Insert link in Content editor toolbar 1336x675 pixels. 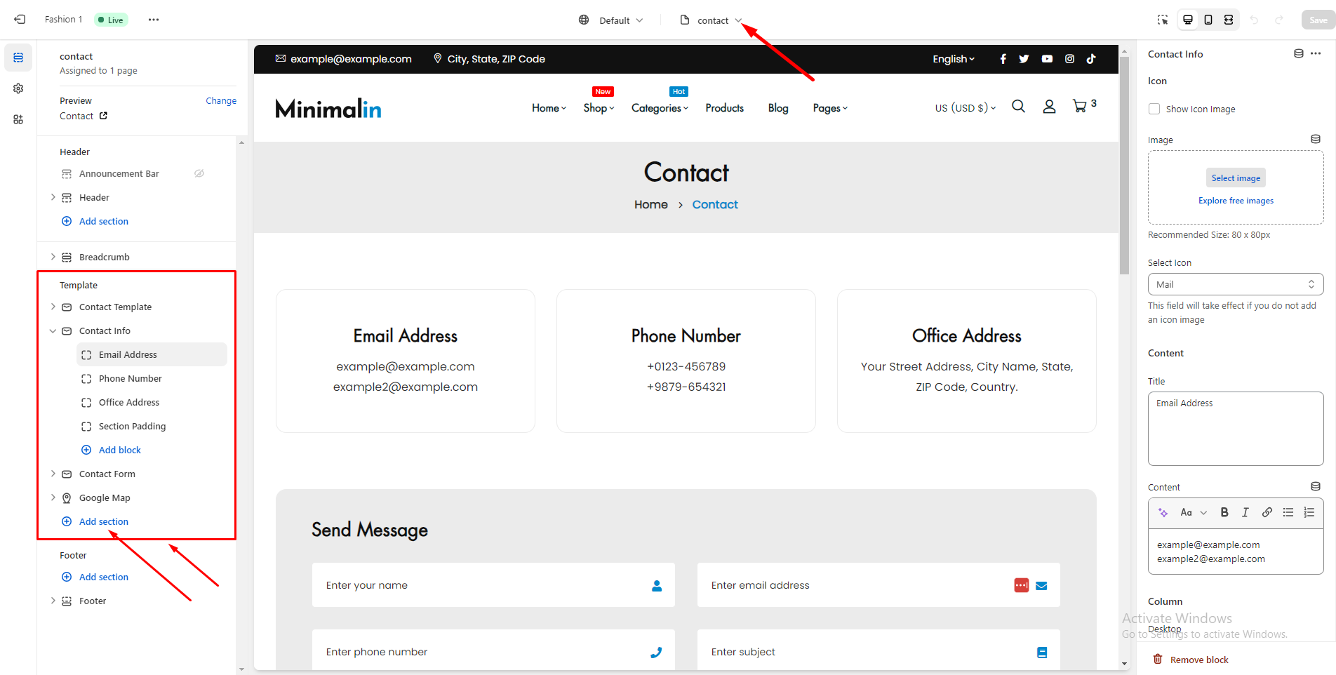point(1267,512)
